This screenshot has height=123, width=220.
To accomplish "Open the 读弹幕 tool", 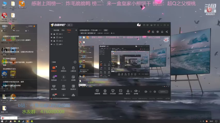I will (73, 78).
